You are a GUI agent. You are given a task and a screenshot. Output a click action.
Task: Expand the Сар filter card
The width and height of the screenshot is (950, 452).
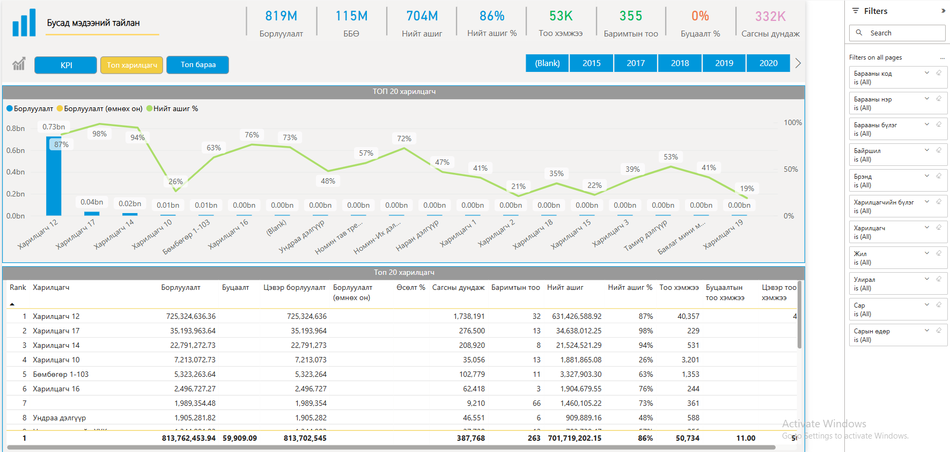click(926, 305)
